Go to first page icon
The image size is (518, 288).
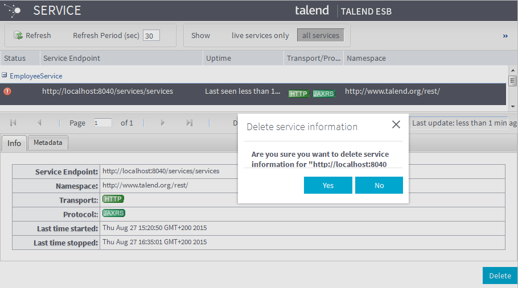pos(13,123)
